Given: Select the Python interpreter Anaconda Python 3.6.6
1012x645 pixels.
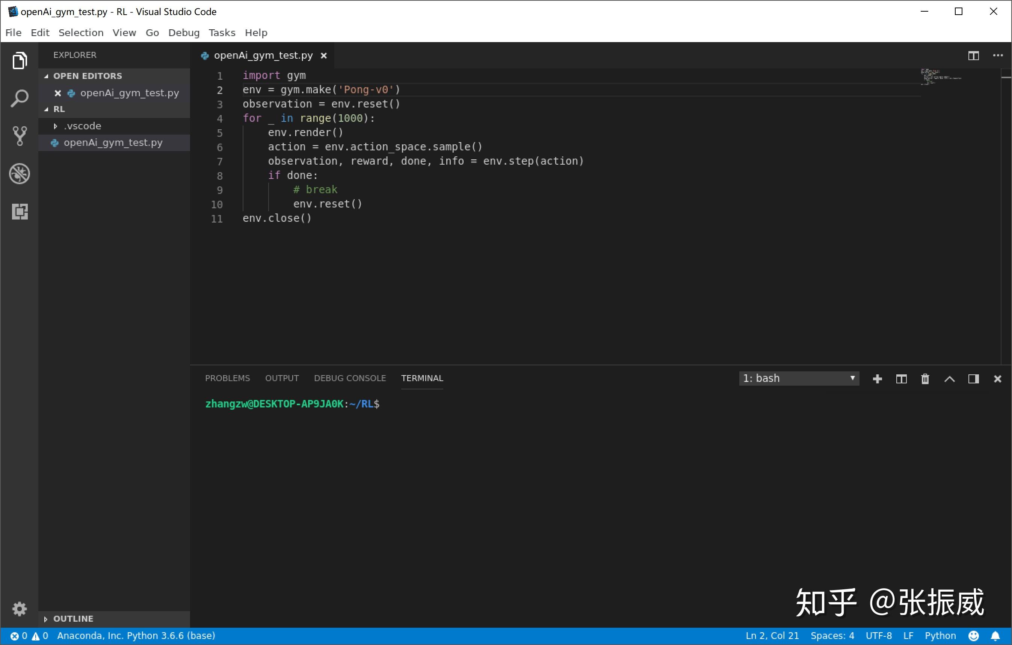Looking at the screenshot, I should [x=136, y=636].
